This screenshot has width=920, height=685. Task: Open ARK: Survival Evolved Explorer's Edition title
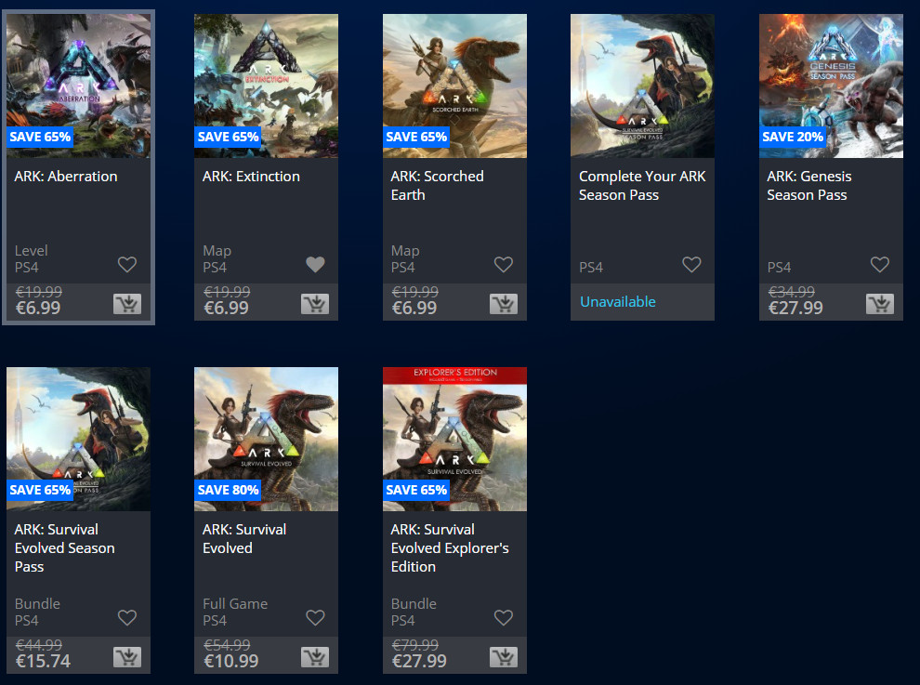pyautogui.click(x=450, y=547)
